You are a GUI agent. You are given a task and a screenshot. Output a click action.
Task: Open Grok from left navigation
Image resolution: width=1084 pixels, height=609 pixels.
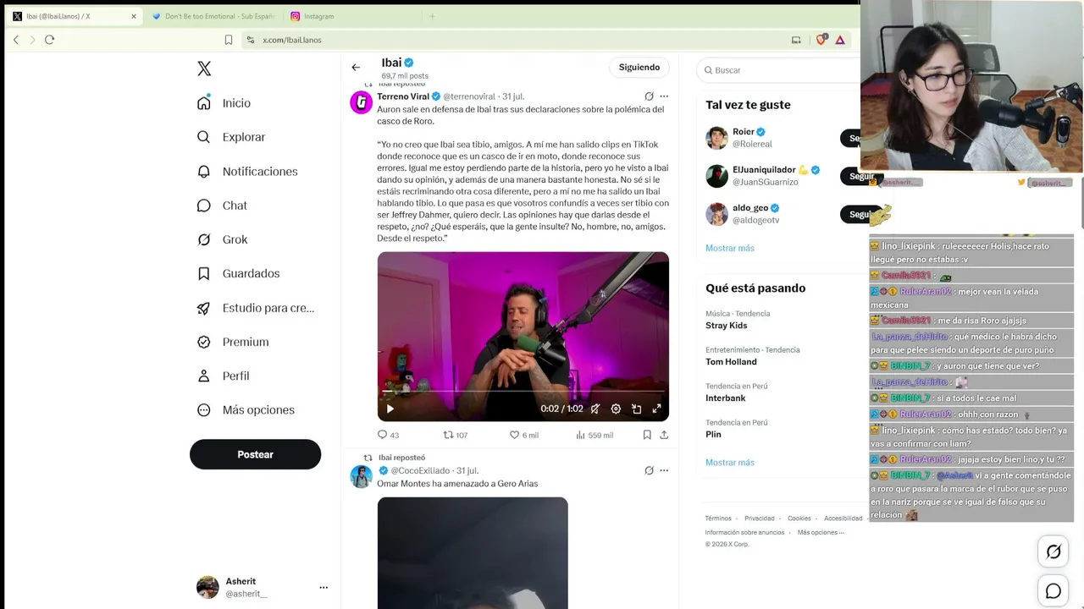click(x=222, y=239)
